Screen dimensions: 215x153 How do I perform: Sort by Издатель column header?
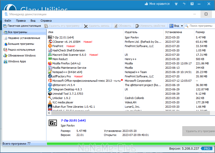point(143,32)
